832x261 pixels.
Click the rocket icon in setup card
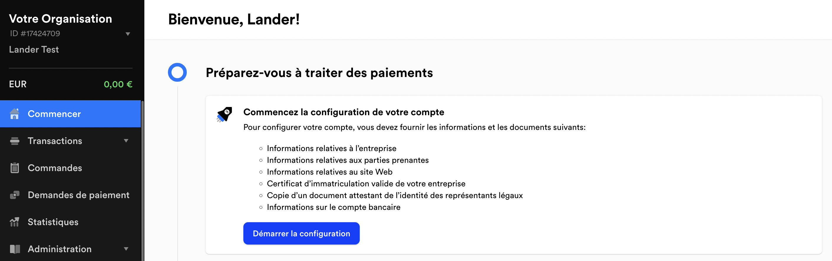click(224, 115)
